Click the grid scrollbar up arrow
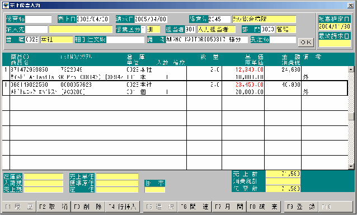 351,69
